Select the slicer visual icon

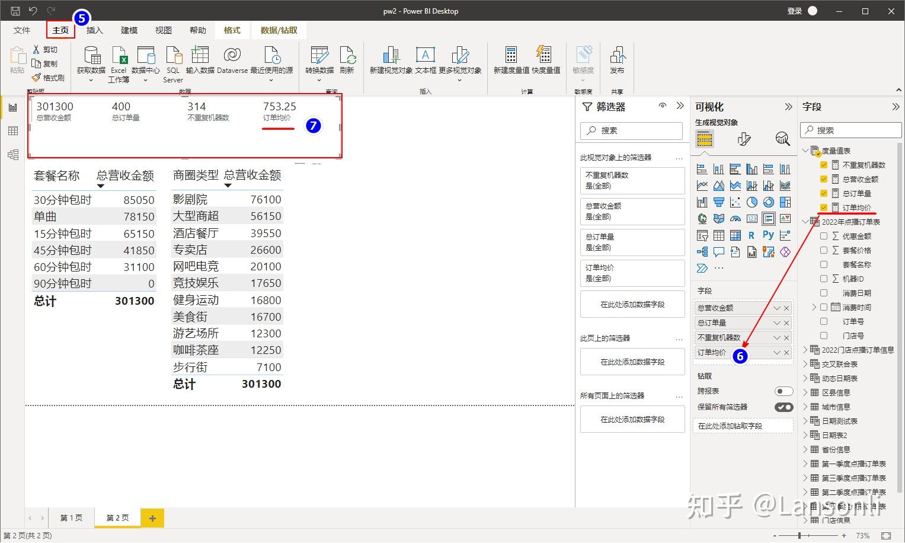(703, 236)
